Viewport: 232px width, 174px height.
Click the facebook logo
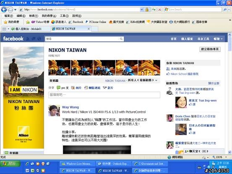[13, 39]
